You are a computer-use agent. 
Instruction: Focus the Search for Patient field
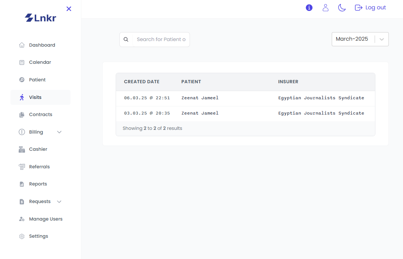coord(161,40)
